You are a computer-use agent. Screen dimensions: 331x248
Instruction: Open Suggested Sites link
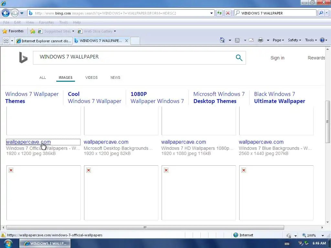point(56,31)
